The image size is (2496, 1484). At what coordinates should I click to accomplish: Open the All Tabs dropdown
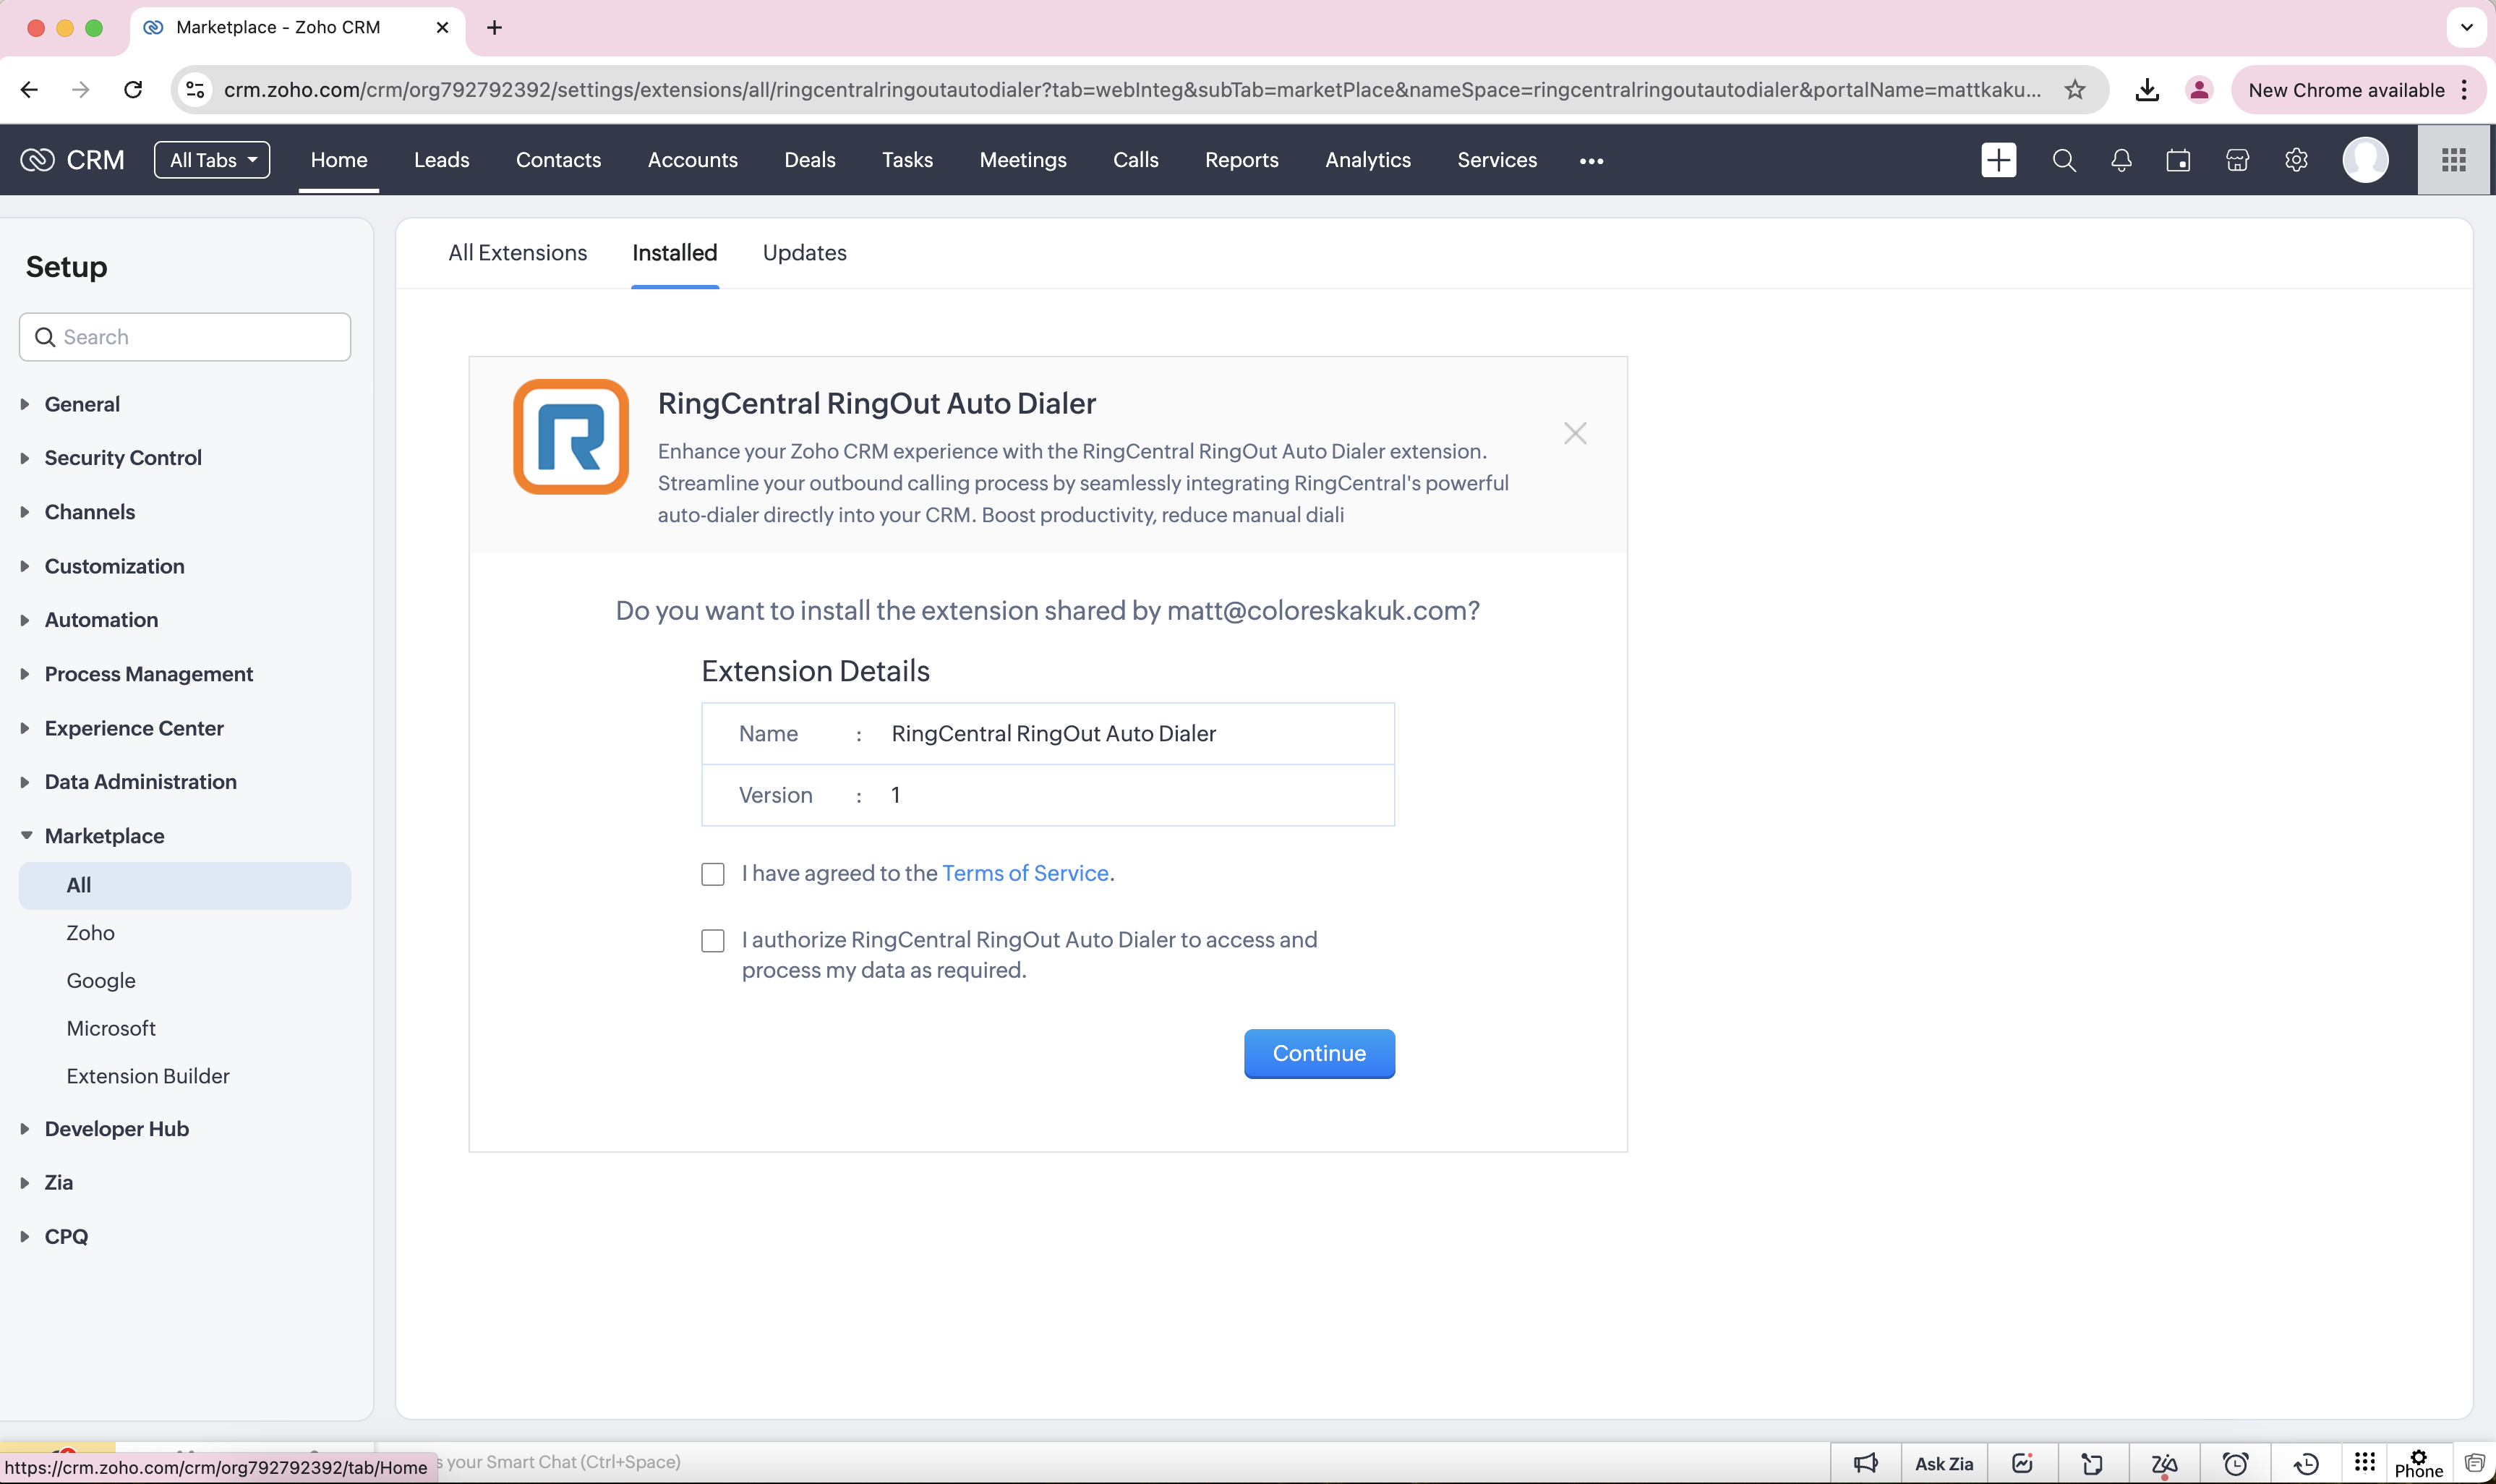coord(212,160)
